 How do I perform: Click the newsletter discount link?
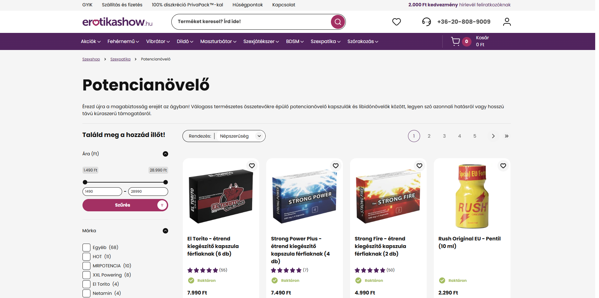tap(459, 5)
